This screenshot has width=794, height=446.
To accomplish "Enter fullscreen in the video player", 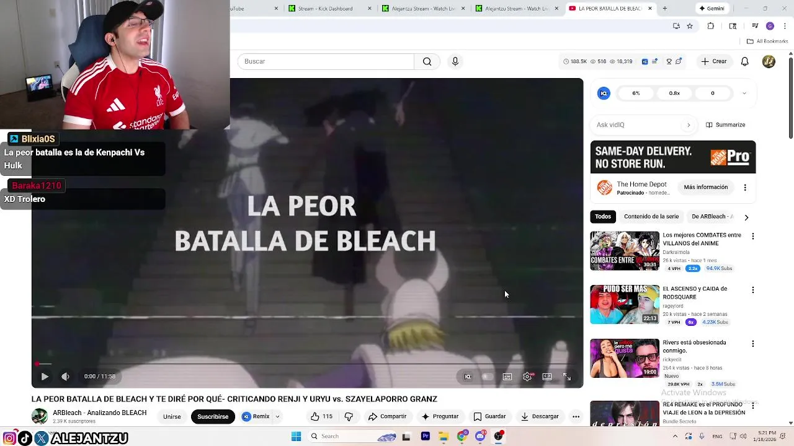I will tap(567, 377).
